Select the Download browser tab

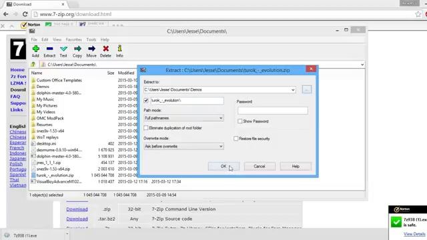35,5
